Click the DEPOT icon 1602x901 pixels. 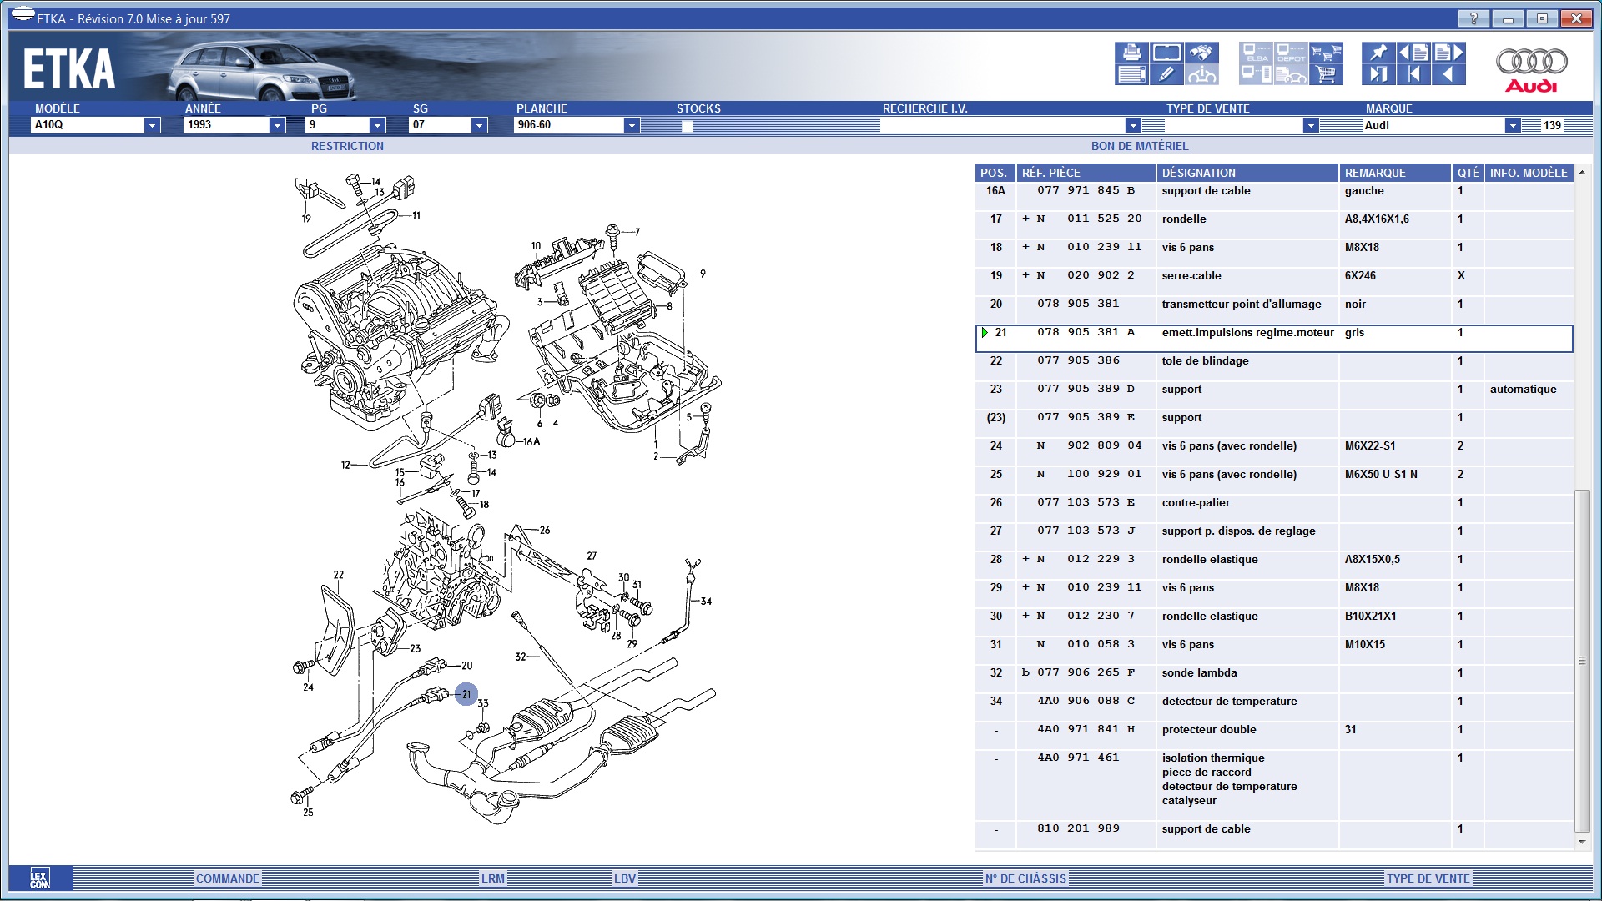click(x=1291, y=53)
